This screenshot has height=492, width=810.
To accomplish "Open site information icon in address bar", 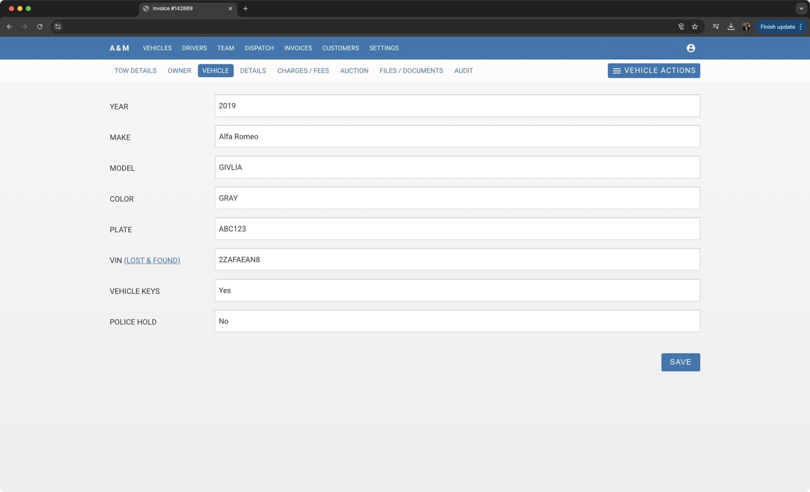I will pyautogui.click(x=58, y=27).
